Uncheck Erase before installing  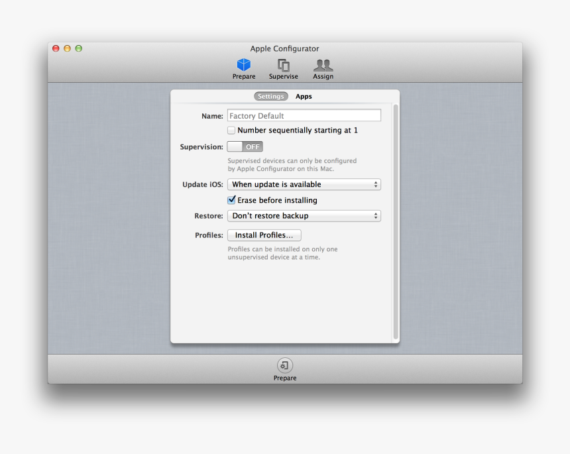231,199
